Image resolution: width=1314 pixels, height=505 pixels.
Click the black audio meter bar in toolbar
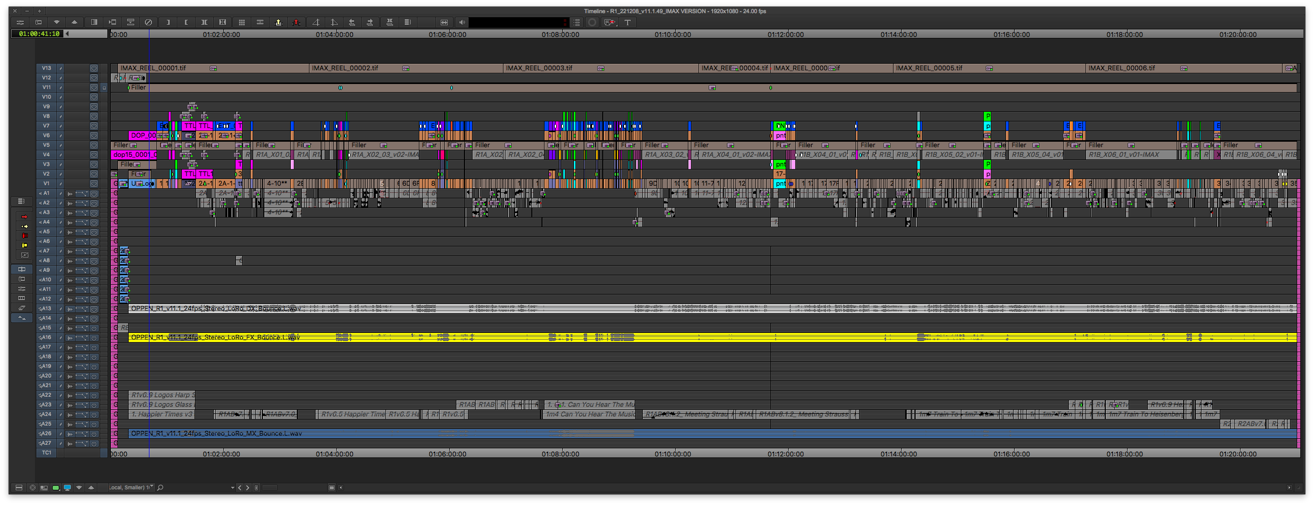click(x=518, y=22)
